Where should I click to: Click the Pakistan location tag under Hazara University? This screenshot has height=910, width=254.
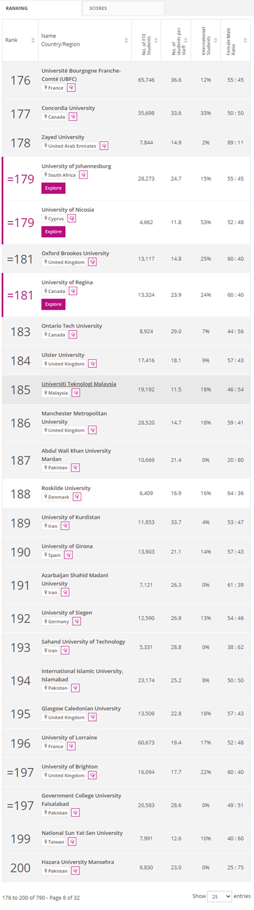[x=56, y=871]
